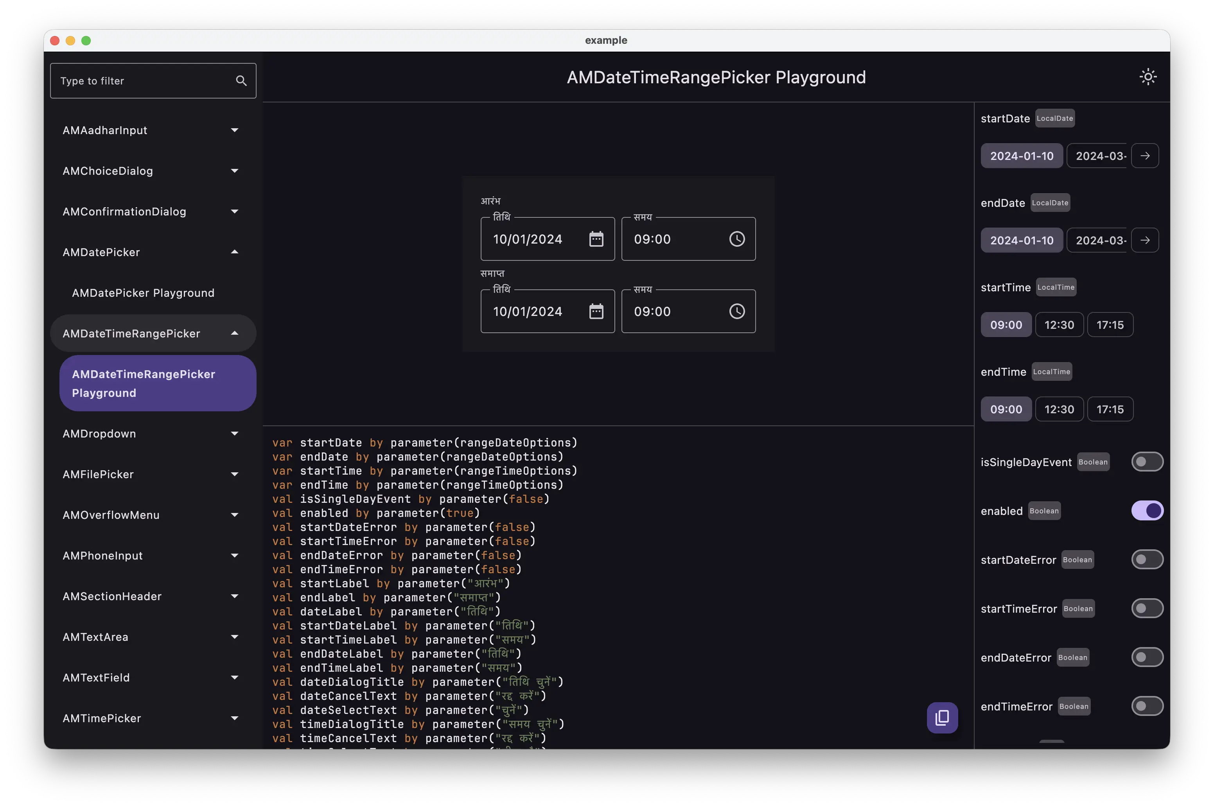The height and width of the screenshot is (807, 1214).
Task: Expand AMFilePicker section
Action: click(x=153, y=475)
